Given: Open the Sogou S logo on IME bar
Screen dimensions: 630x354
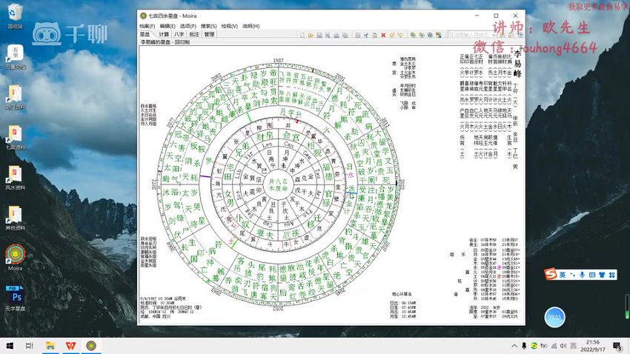Looking at the screenshot, I should click(551, 274).
